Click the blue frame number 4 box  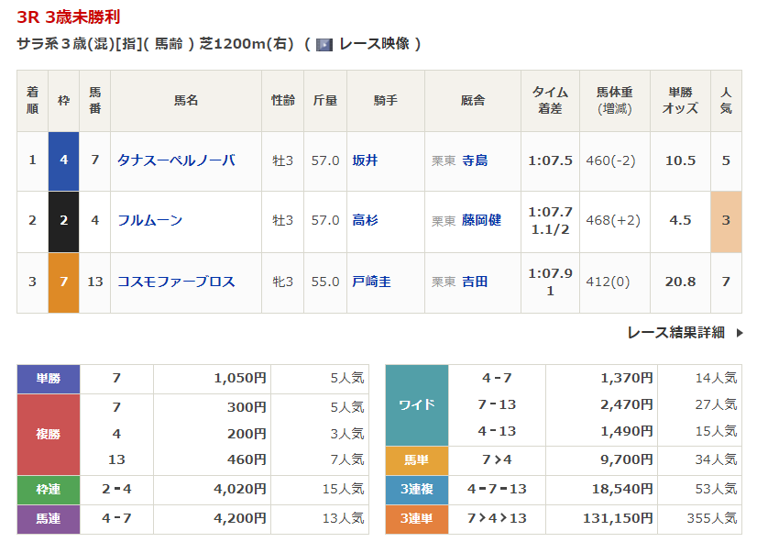(63, 160)
